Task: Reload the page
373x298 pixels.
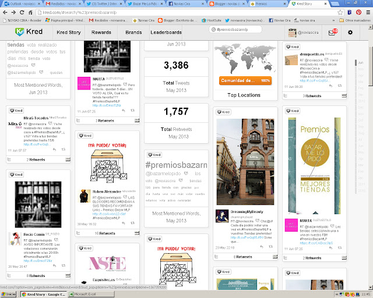Action: pos(22,12)
